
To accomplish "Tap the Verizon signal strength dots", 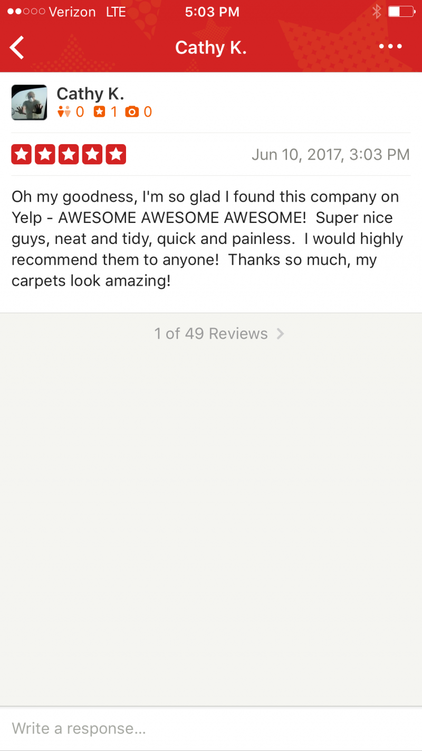I will point(25,12).
